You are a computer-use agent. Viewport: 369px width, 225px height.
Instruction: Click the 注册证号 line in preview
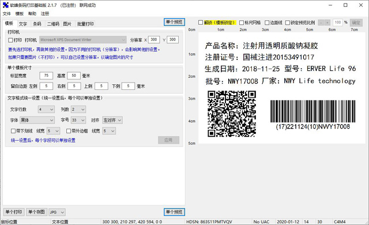coord(259,57)
